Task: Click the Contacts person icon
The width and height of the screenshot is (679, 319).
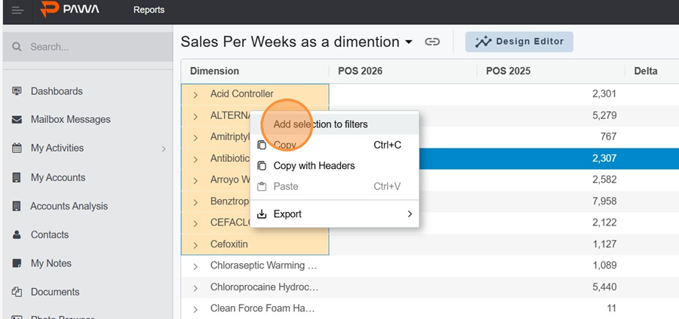Action: tap(17, 235)
